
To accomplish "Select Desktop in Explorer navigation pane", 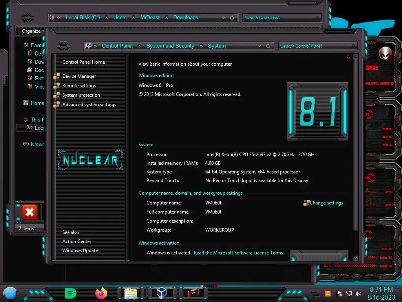I will (39, 53).
